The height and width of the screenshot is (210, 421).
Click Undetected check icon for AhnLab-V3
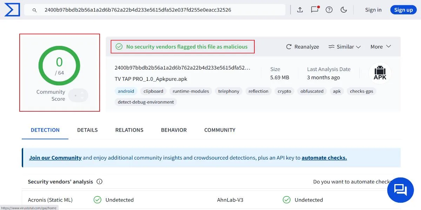pos(287,200)
